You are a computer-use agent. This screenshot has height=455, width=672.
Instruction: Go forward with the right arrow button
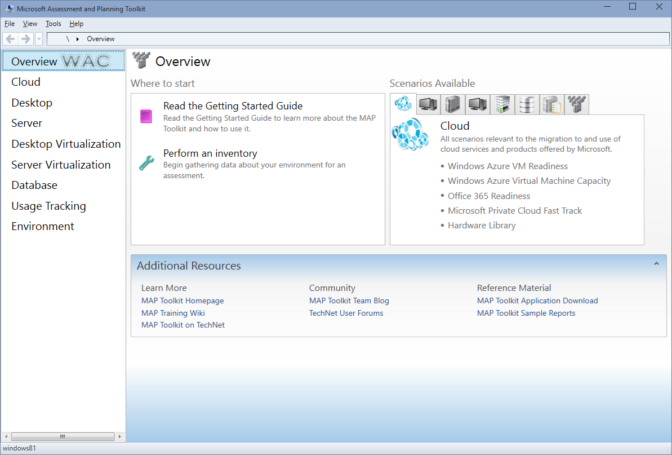click(26, 39)
